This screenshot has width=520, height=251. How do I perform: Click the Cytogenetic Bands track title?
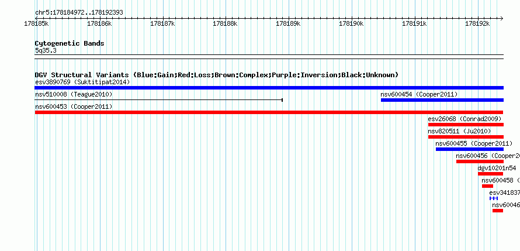pos(70,43)
